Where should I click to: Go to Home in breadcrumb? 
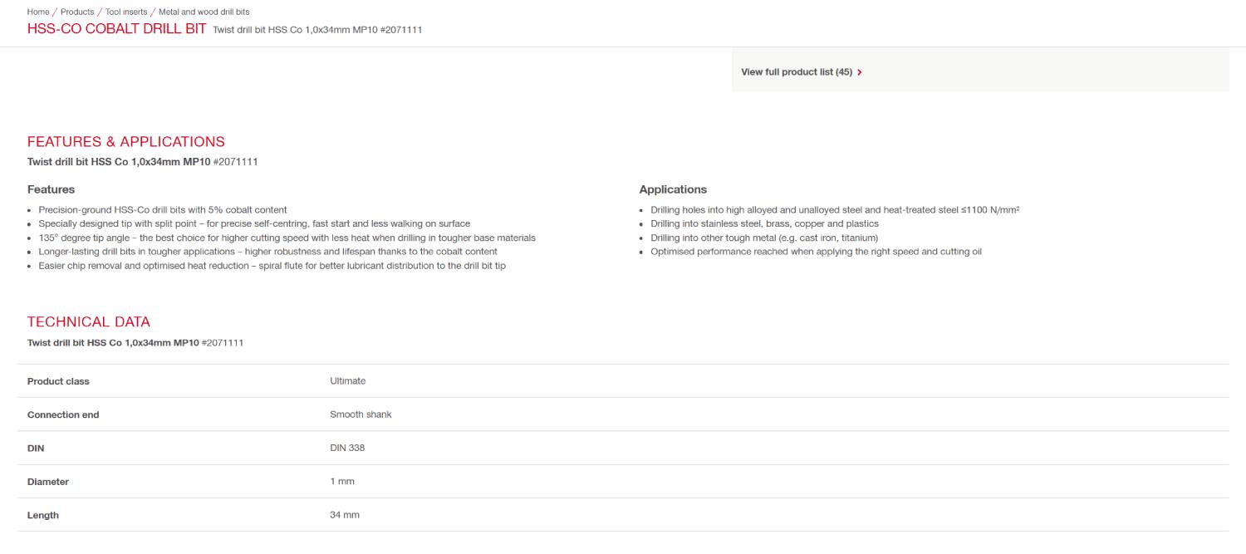38,12
